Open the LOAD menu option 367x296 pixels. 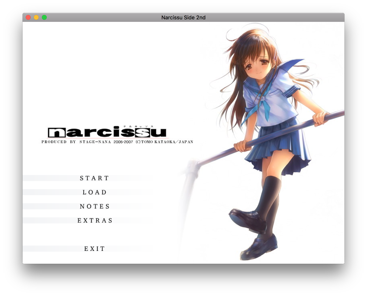coord(94,192)
